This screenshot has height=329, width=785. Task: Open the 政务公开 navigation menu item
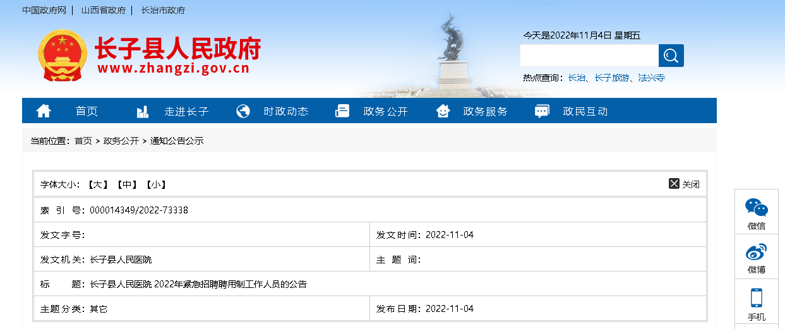pos(386,111)
